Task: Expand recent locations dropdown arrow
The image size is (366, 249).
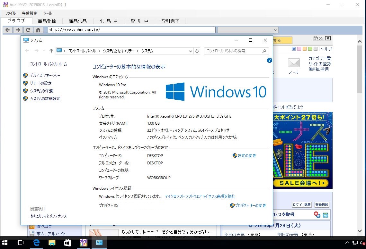Action: (x=44, y=51)
